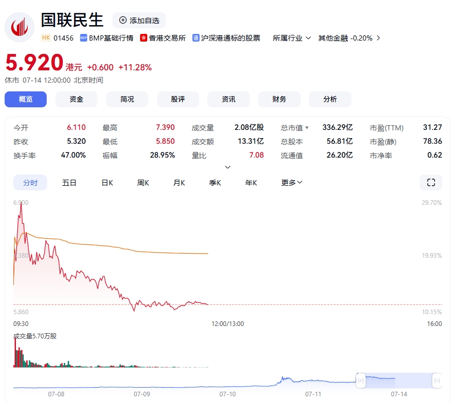Image resolution: width=451 pixels, height=403 pixels.
Task: Click the right arrow after 其他金融
Action: click(x=378, y=38)
